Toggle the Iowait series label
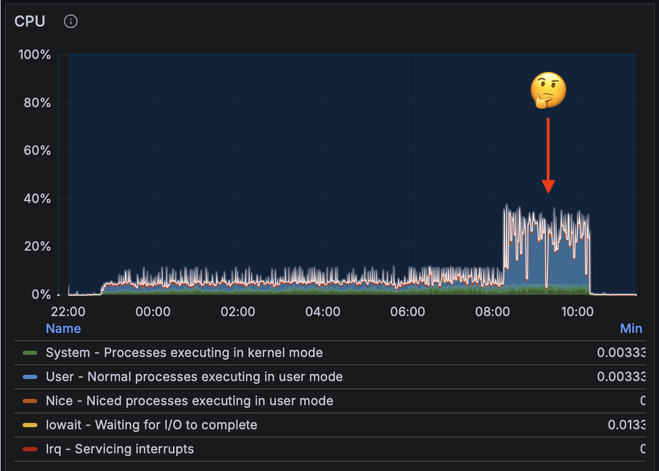 [152, 425]
